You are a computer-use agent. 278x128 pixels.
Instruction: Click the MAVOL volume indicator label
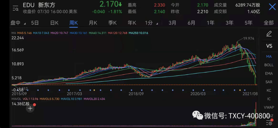coord(16,99)
